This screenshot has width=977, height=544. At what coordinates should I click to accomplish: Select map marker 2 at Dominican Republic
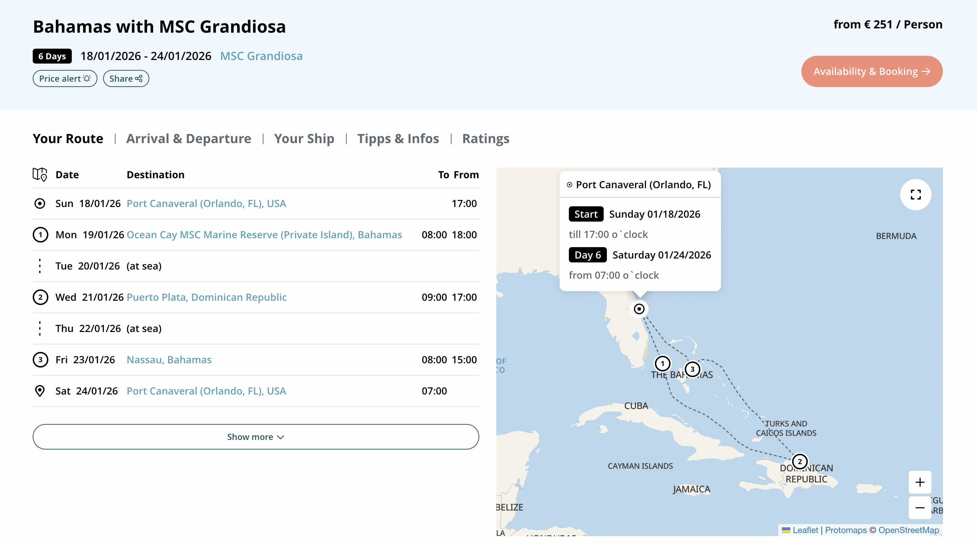[x=800, y=461]
